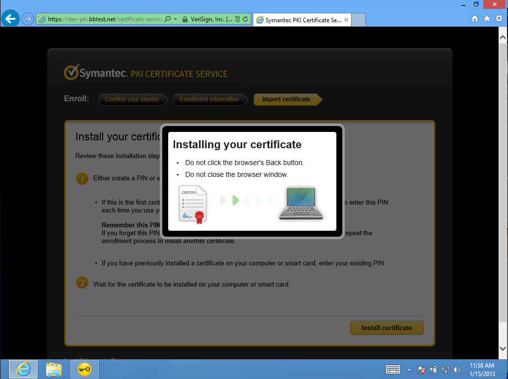Close the Symantec PKI Certificate tab
The height and width of the screenshot is (379, 508).
346,20
